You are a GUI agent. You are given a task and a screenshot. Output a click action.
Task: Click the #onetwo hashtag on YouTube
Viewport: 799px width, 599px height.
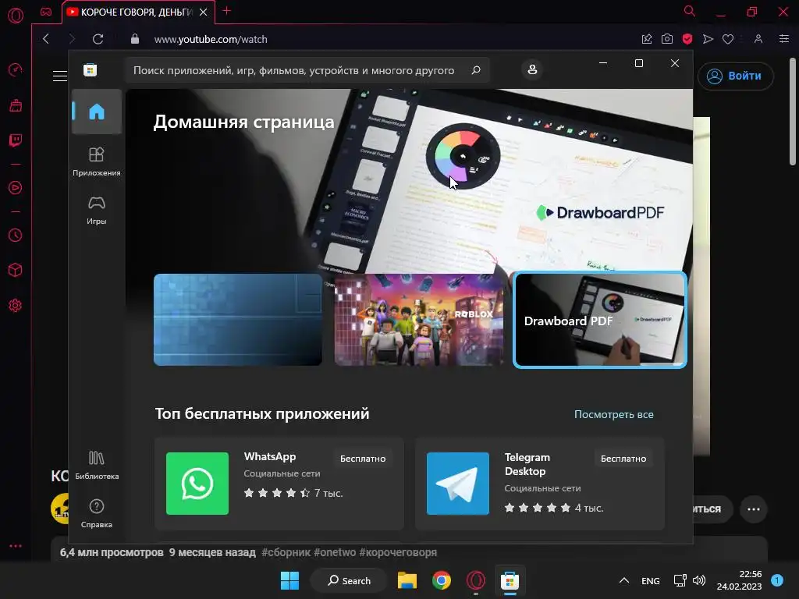click(335, 552)
